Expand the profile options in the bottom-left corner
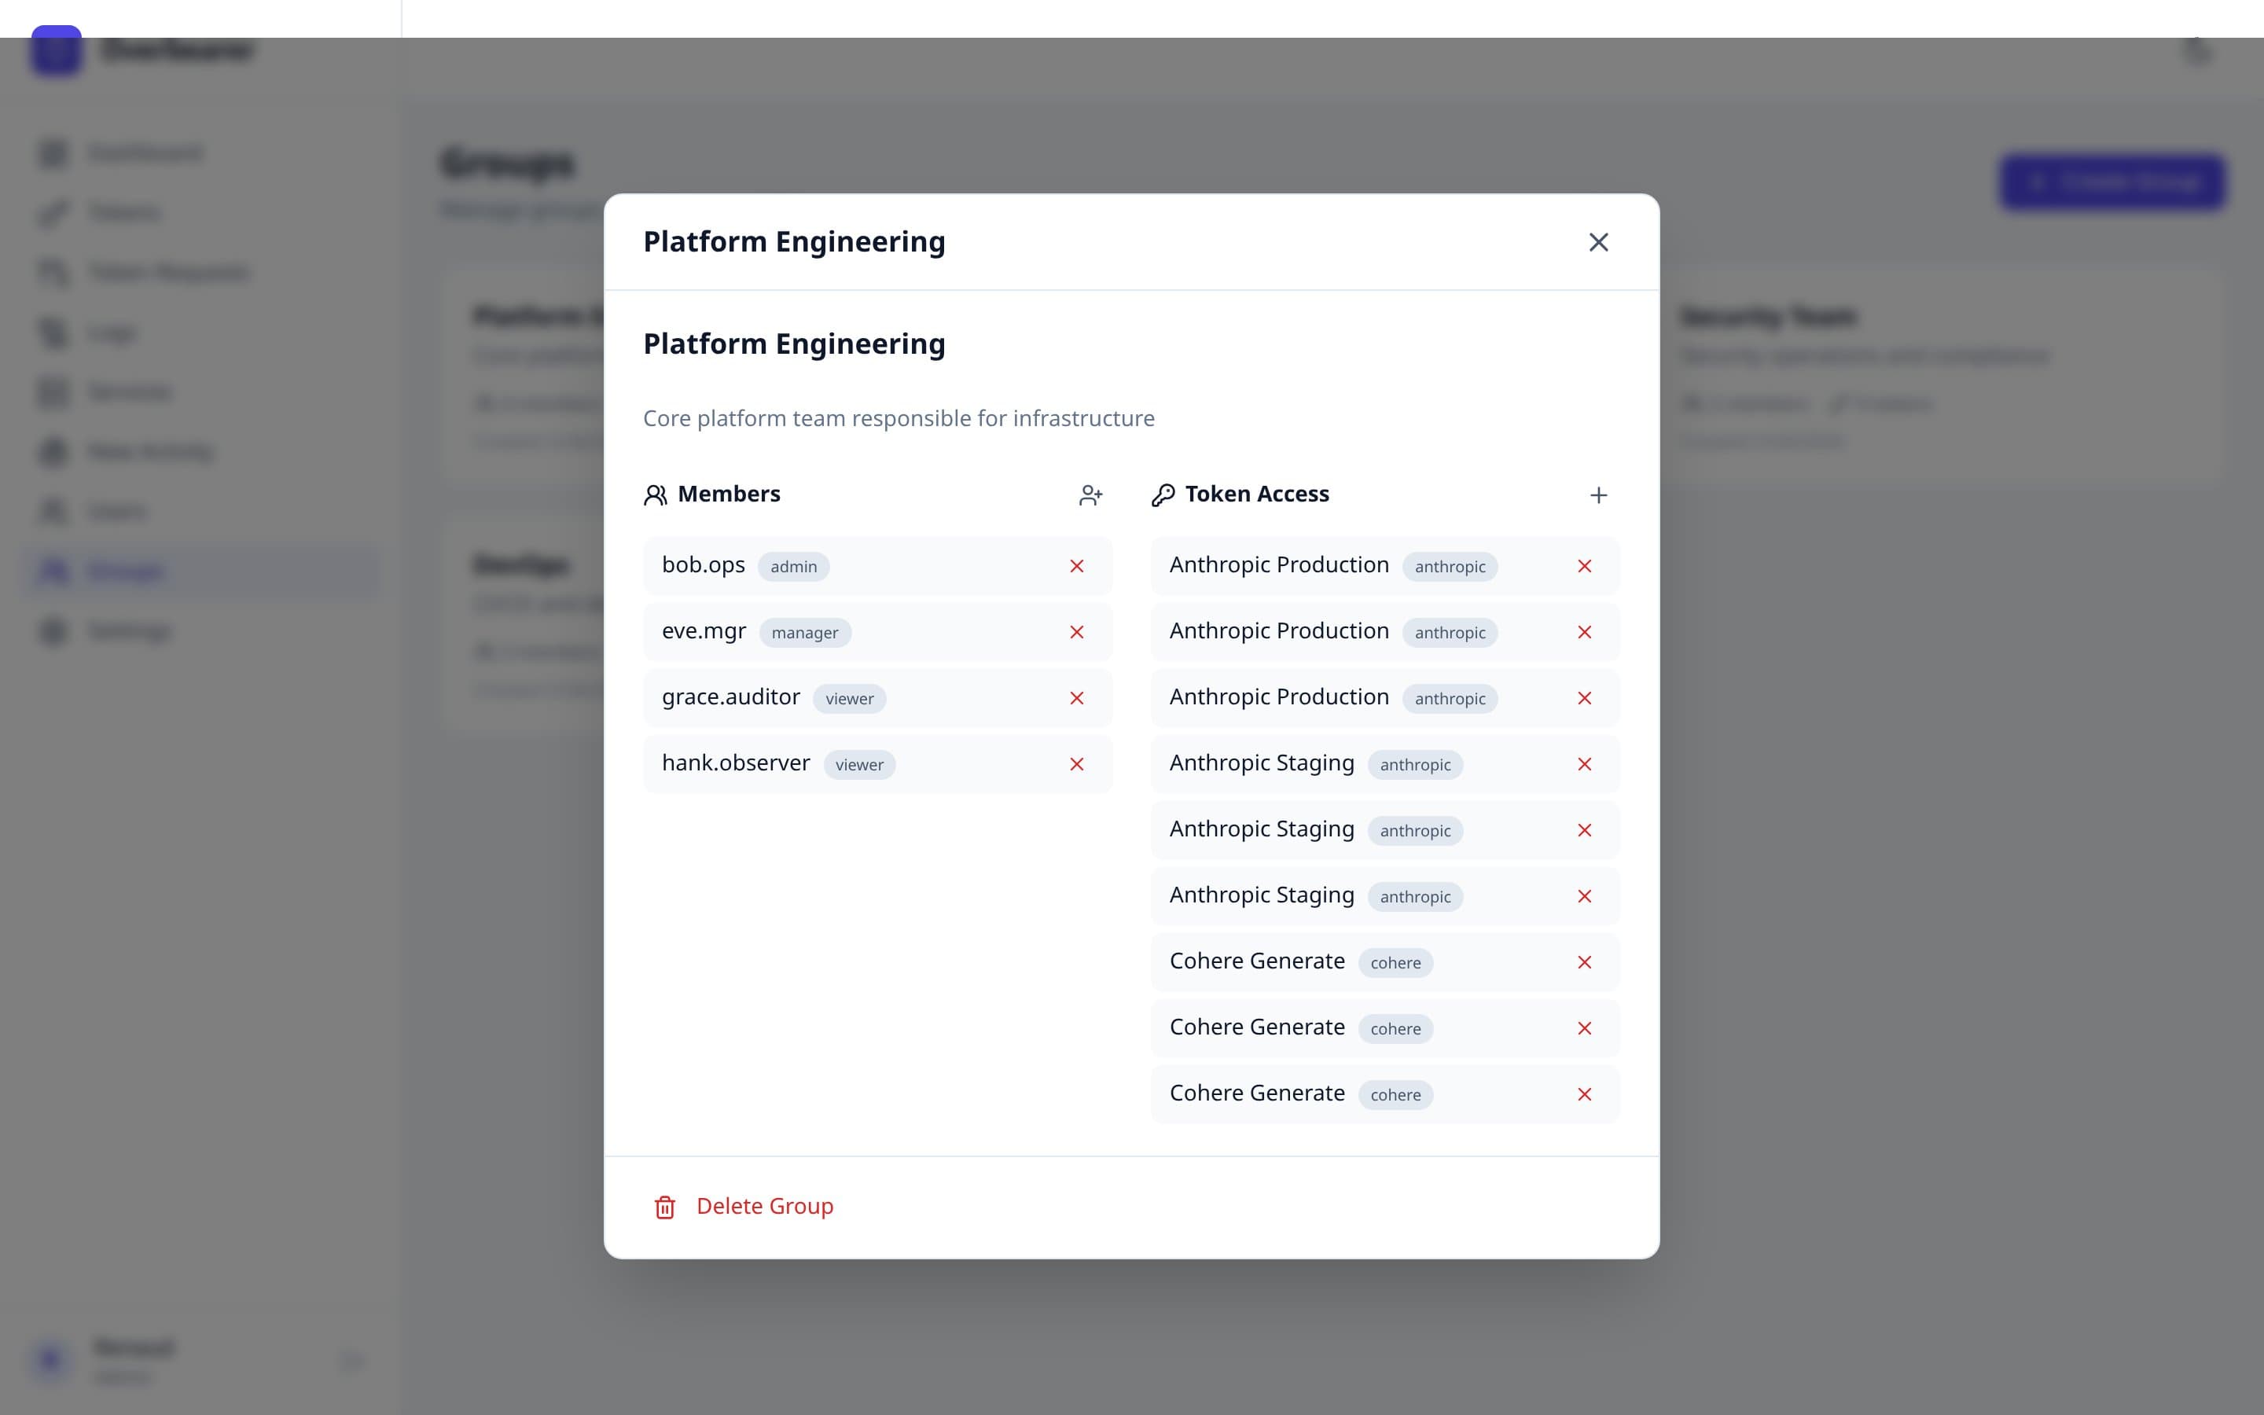The image size is (2264, 1415). pos(351,1361)
